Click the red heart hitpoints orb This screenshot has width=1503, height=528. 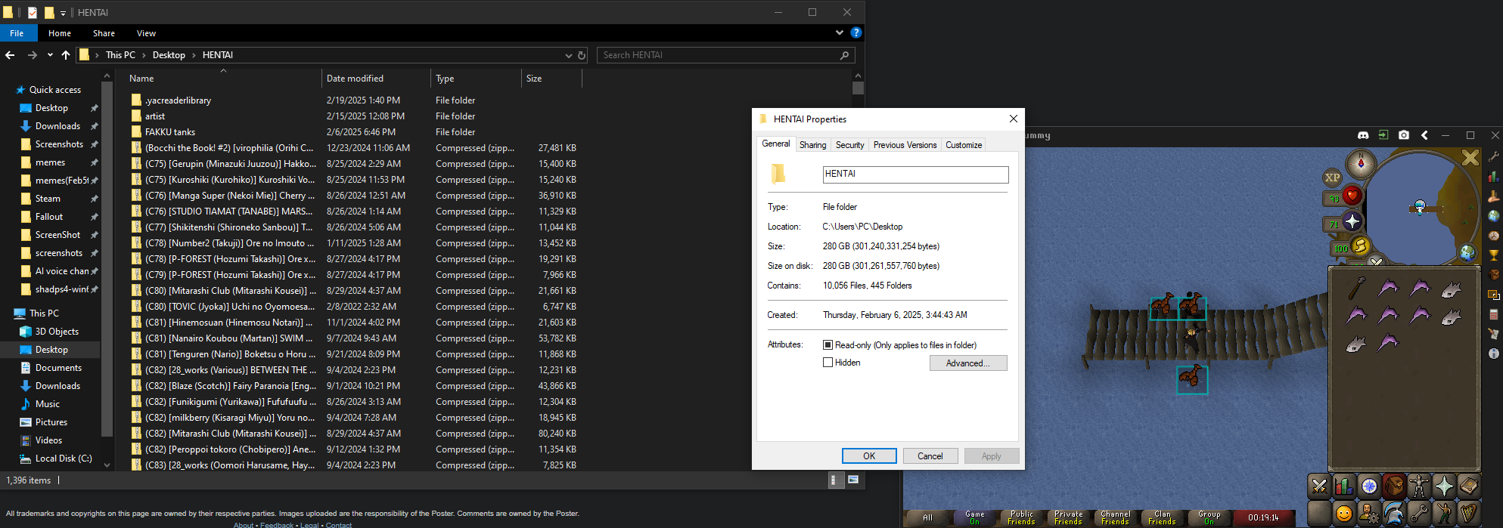pos(1352,196)
